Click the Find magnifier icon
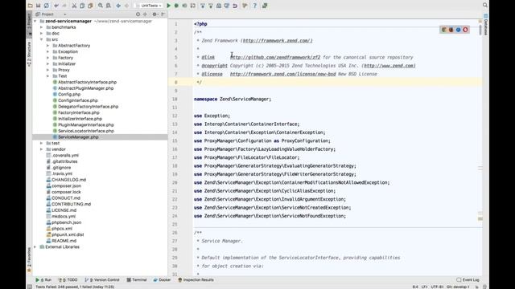 [101, 6]
